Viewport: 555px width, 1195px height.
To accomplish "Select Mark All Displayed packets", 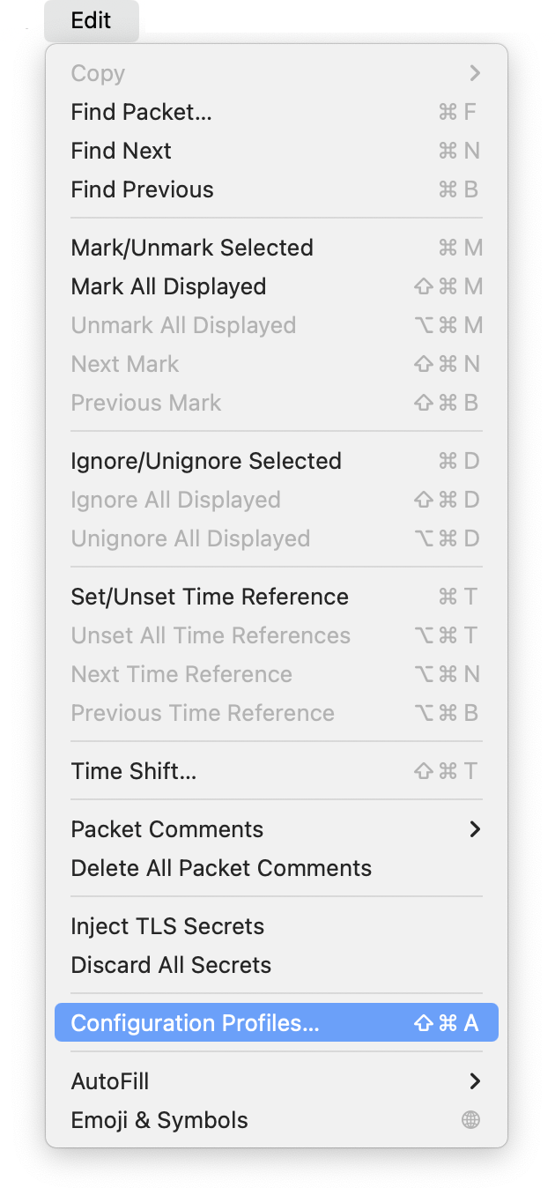I will [167, 286].
